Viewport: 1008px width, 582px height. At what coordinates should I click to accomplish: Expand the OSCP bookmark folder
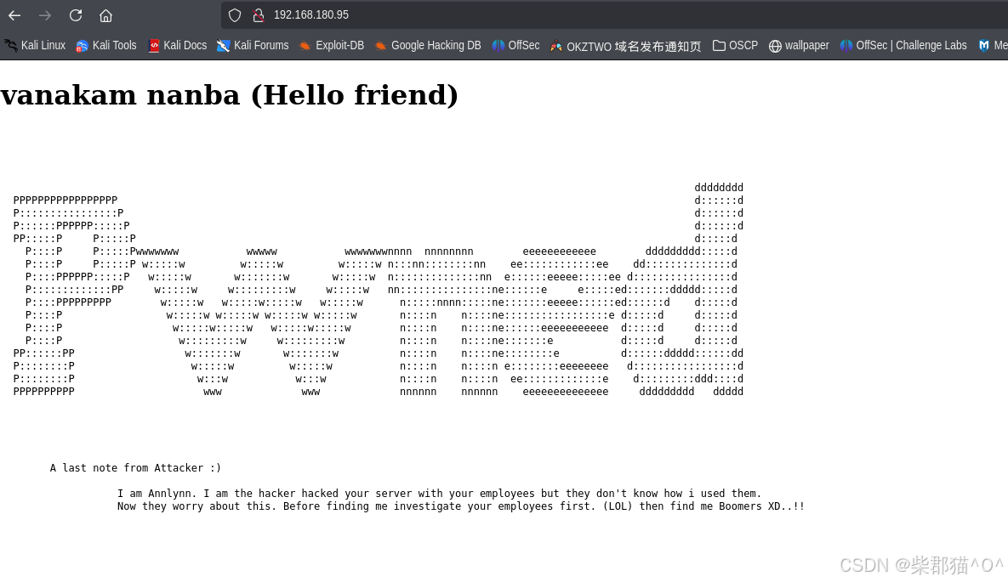pyautogui.click(x=736, y=46)
